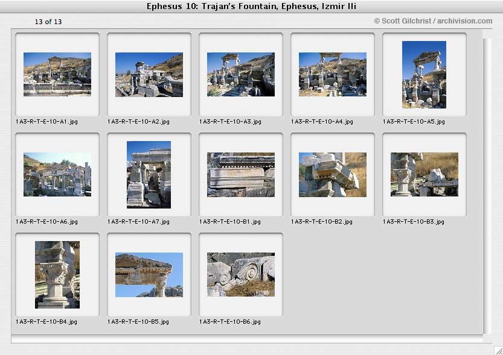Click the Scott Gilchrist archivision.com credit

pyautogui.click(x=433, y=21)
